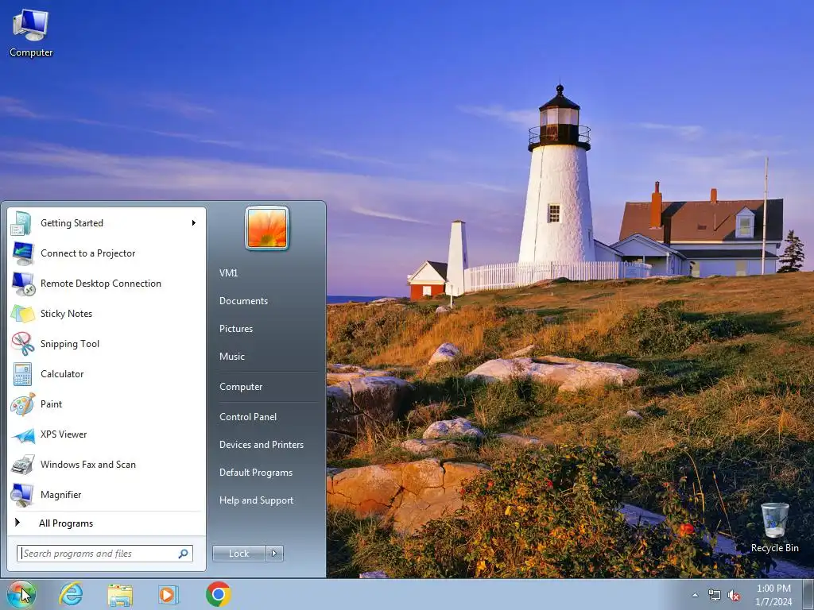Open the VM1 user folder
The image size is (814, 610).
tap(228, 273)
